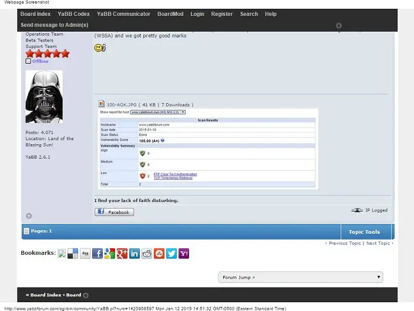Open the YaBB Communicator menu item
Screen dimensions: 414x311
pyautogui.click(x=123, y=14)
